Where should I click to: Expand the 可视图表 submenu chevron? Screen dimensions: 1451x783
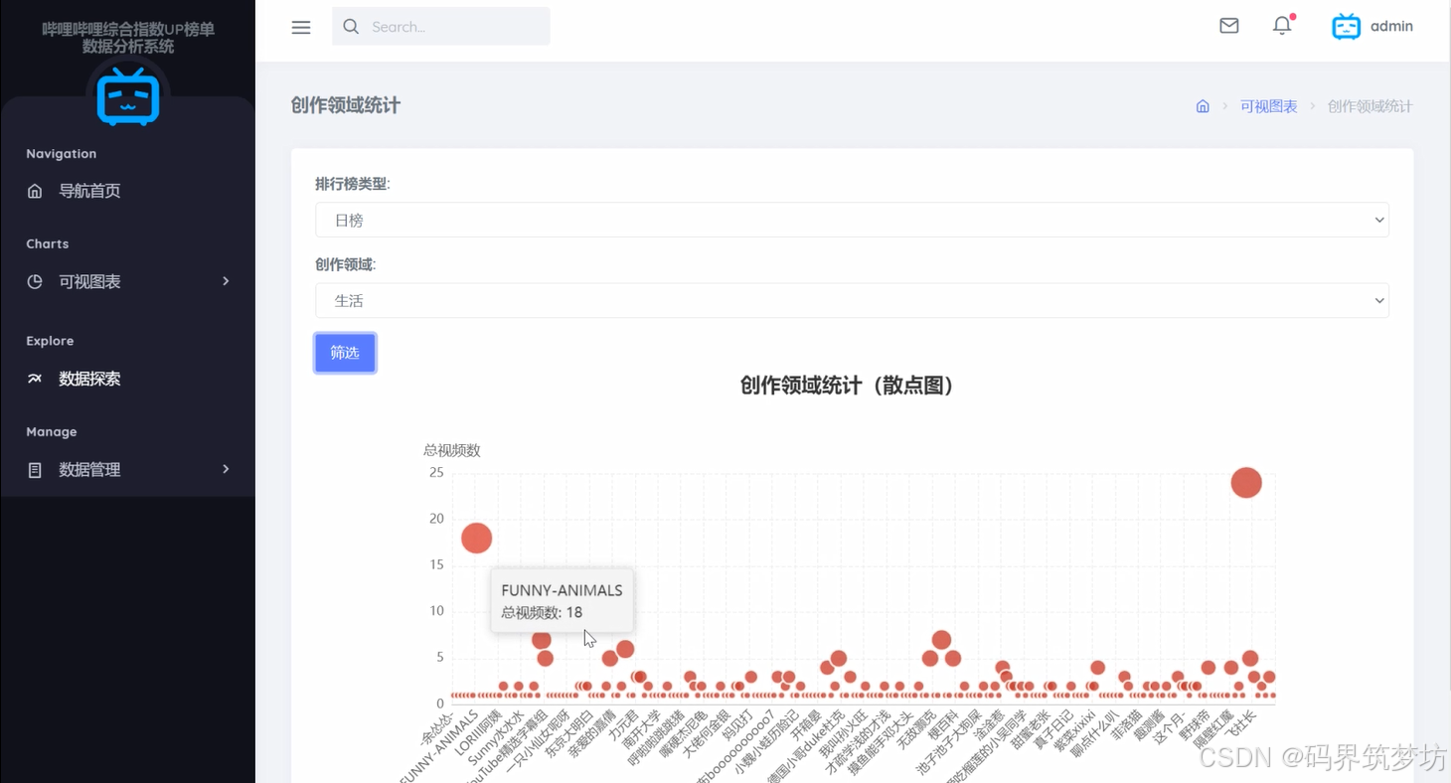(226, 281)
